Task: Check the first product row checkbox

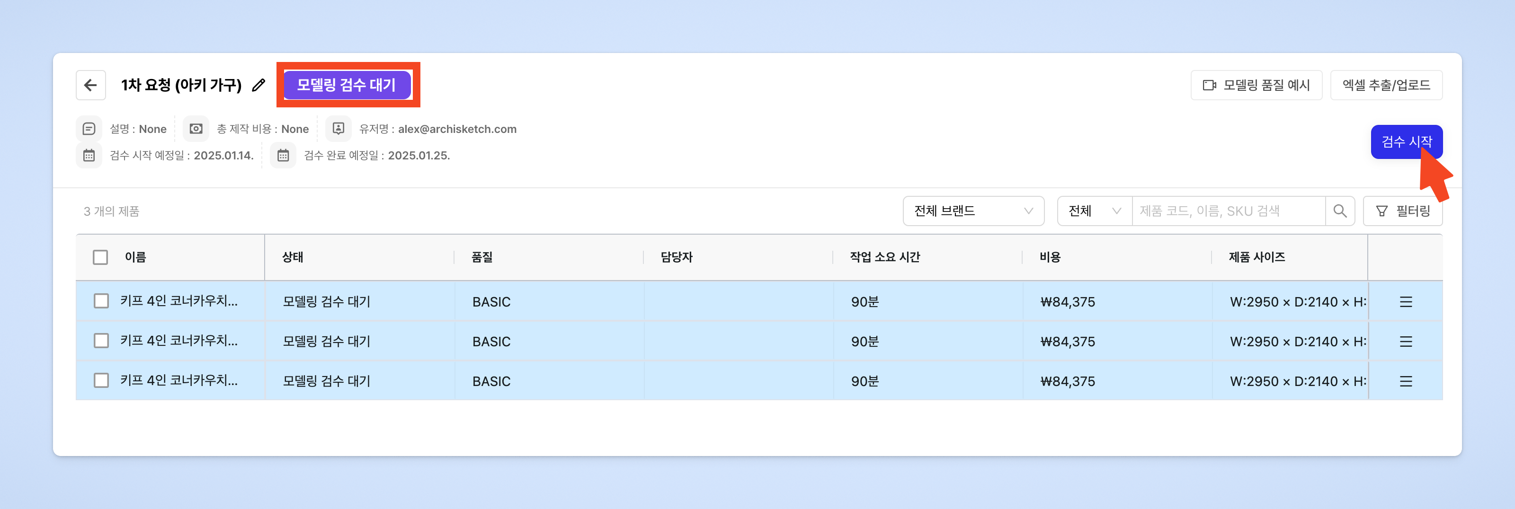Action: [101, 301]
